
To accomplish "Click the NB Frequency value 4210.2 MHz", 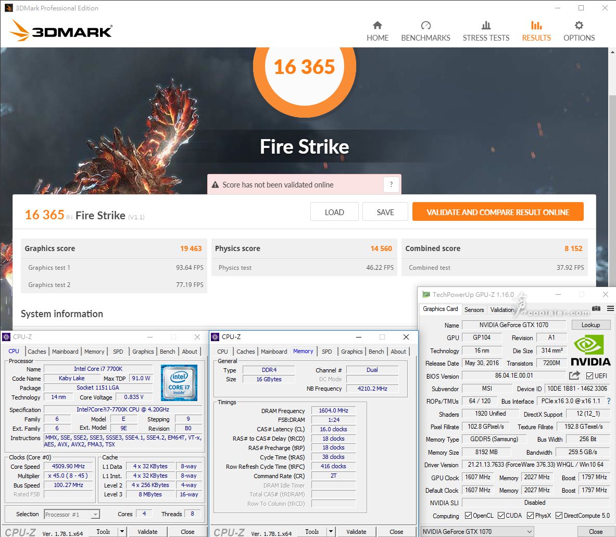I will coord(372,389).
